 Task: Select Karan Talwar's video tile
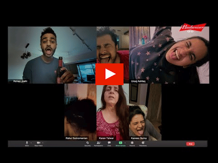tap(113, 112)
